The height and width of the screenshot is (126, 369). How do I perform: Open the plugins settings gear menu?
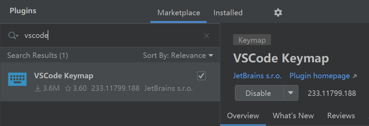tap(278, 13)
